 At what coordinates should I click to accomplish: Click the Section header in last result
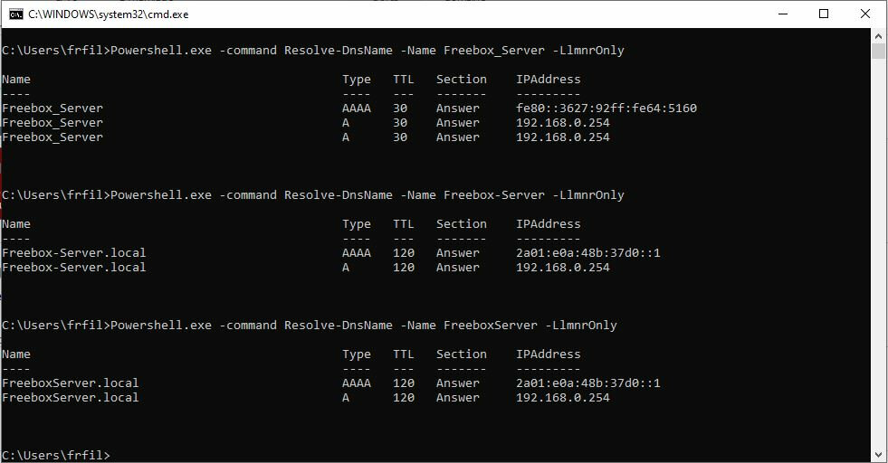pos(461,354)
